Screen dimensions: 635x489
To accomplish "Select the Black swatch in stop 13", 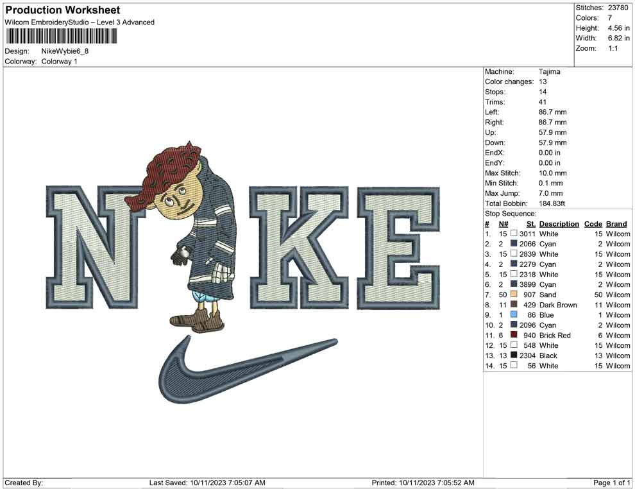I will click(x=514, y=356).
